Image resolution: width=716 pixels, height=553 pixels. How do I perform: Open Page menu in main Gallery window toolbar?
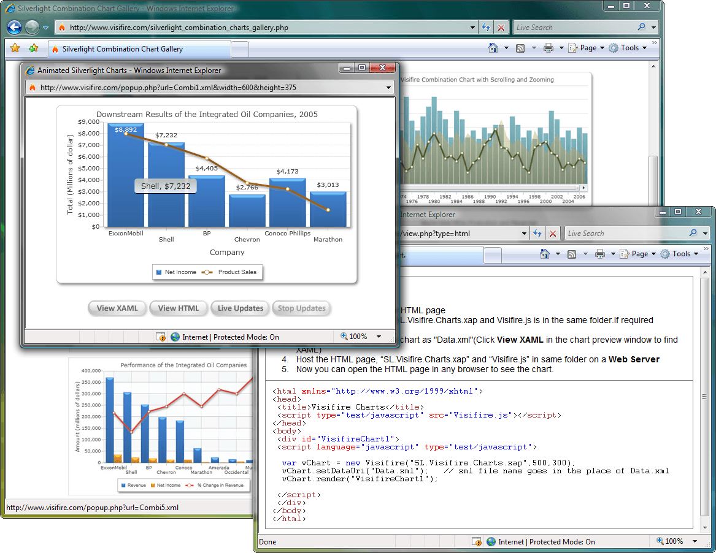[x=587, y=48]
